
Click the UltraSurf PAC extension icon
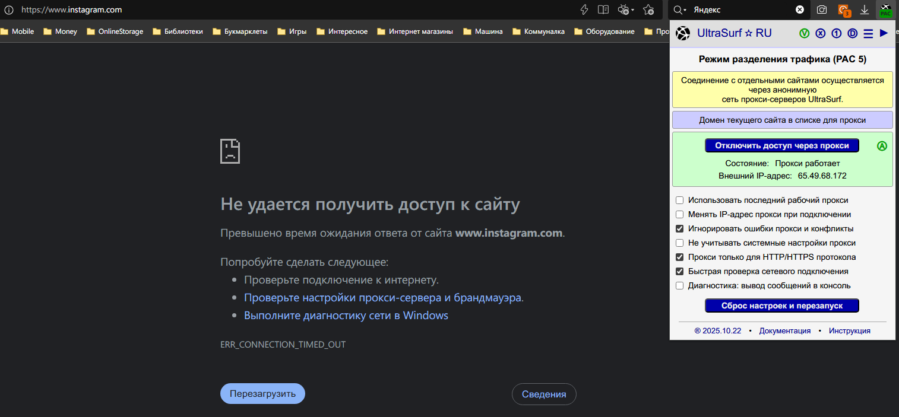tap(885, 10)
